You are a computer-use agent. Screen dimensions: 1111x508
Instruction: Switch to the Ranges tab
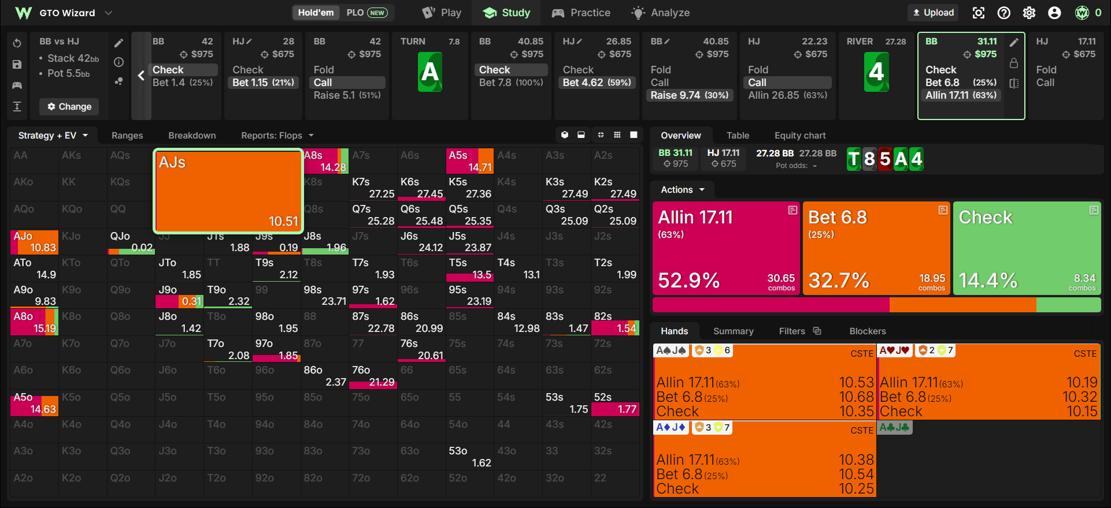(127, 136)
